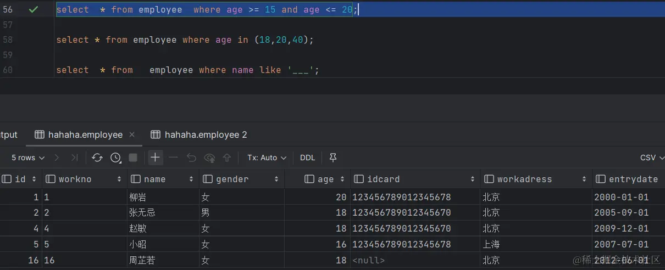This screenshot has height=270, width=665.
Task: Go to next page arrow icon
Action: coord(57,157)
